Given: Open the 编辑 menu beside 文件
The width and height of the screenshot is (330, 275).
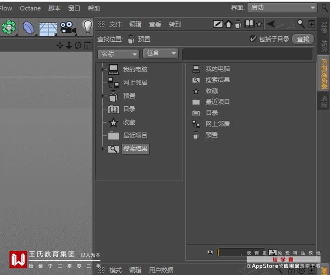Looking at the screenshot, I should click(135, 24).
